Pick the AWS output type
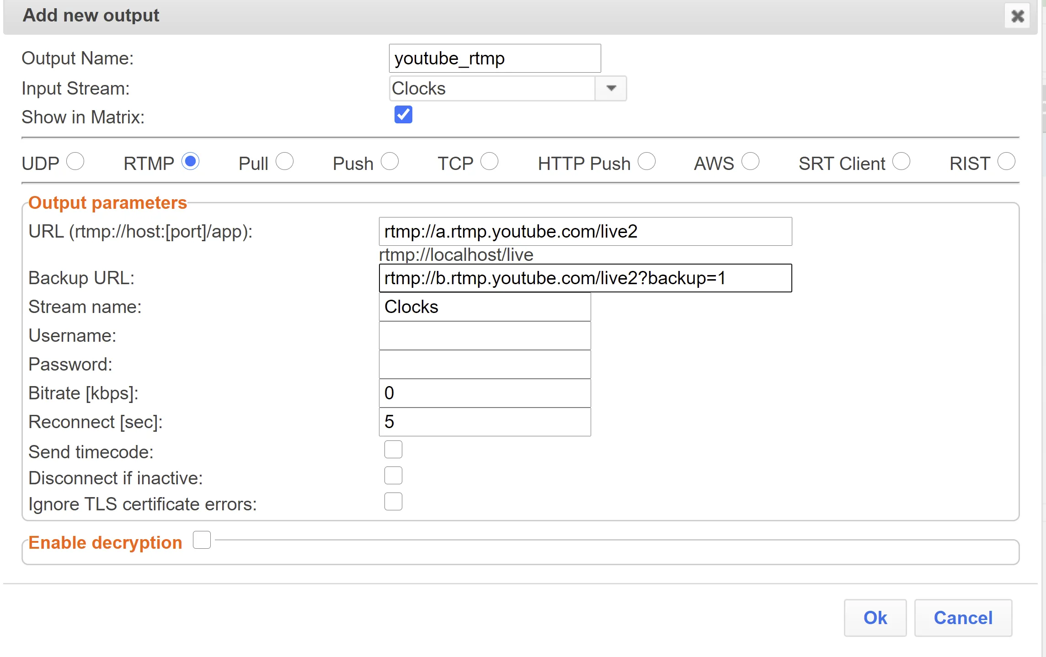1046x657 pixels. [x=751, y=161]
